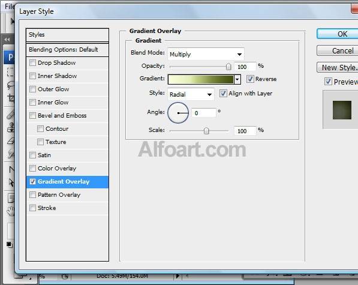Click the gradient color preview bar
Screen dimensions: 358x285
coord(201,79)
